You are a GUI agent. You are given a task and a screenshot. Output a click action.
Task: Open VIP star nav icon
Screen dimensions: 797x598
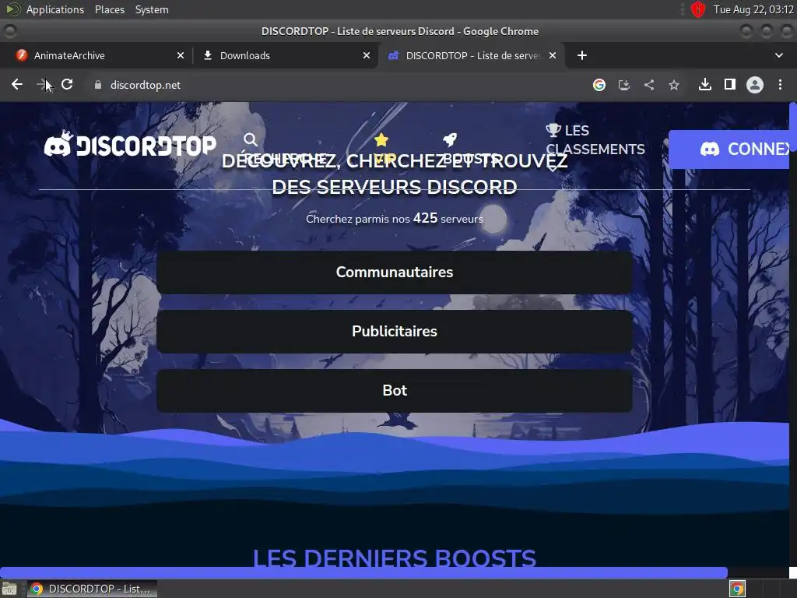click(381, 139)
